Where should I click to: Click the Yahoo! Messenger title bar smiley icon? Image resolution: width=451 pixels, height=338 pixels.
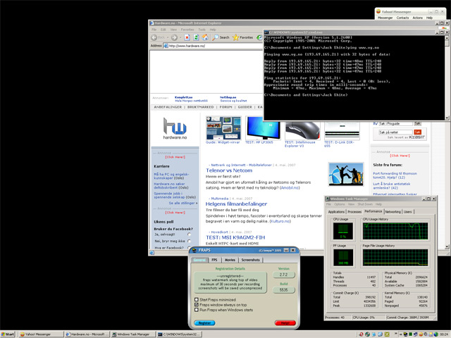pyautogui.click(x=378, y=11)
